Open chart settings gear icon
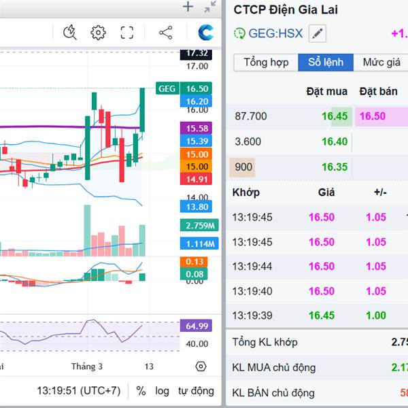 98,33
